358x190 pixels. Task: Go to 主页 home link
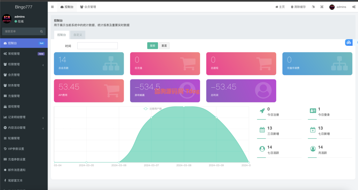[x=280, y=7]
